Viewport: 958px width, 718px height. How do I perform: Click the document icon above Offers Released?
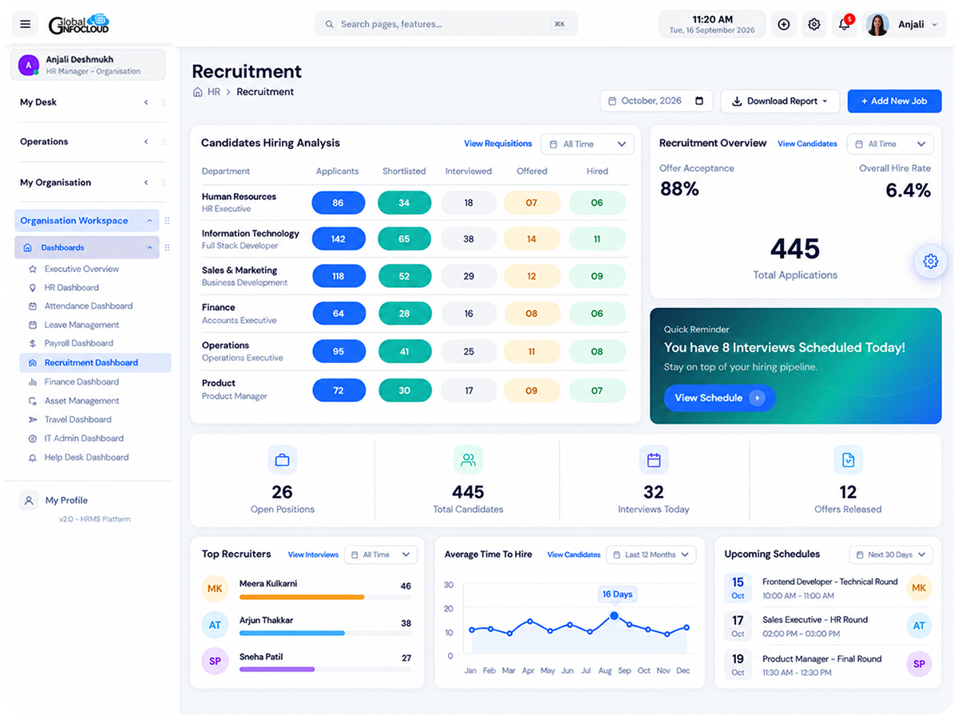pos(848,460)
